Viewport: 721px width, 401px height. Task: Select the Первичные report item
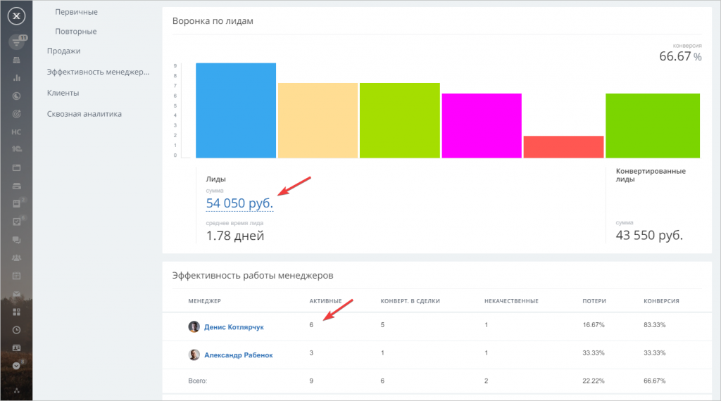tap(76, 12)
